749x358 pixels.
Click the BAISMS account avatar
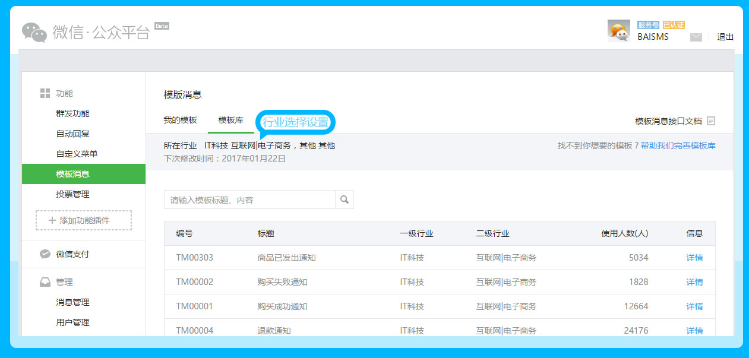pos(618,31)
